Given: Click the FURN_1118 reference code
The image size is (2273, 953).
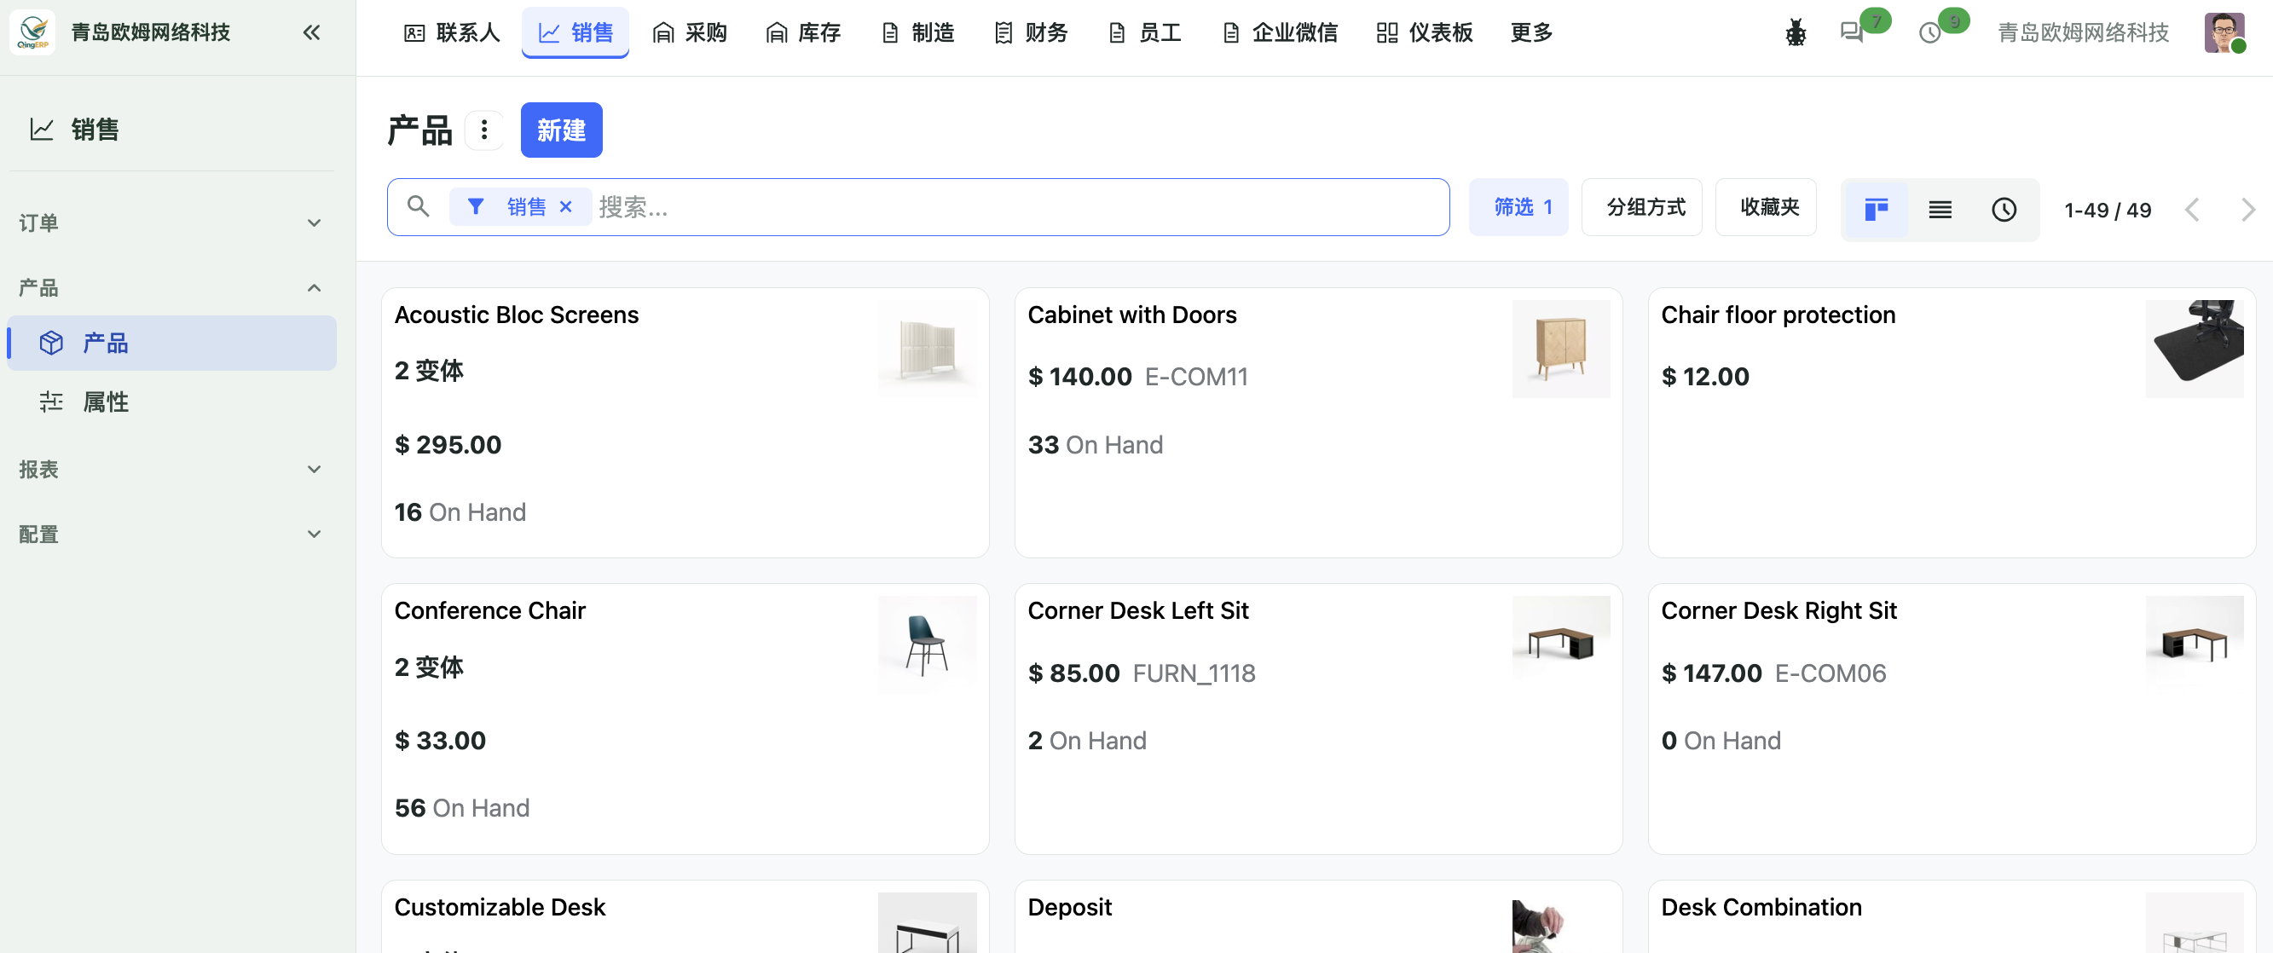Looking at the screenshot, I should (1193, 673).
